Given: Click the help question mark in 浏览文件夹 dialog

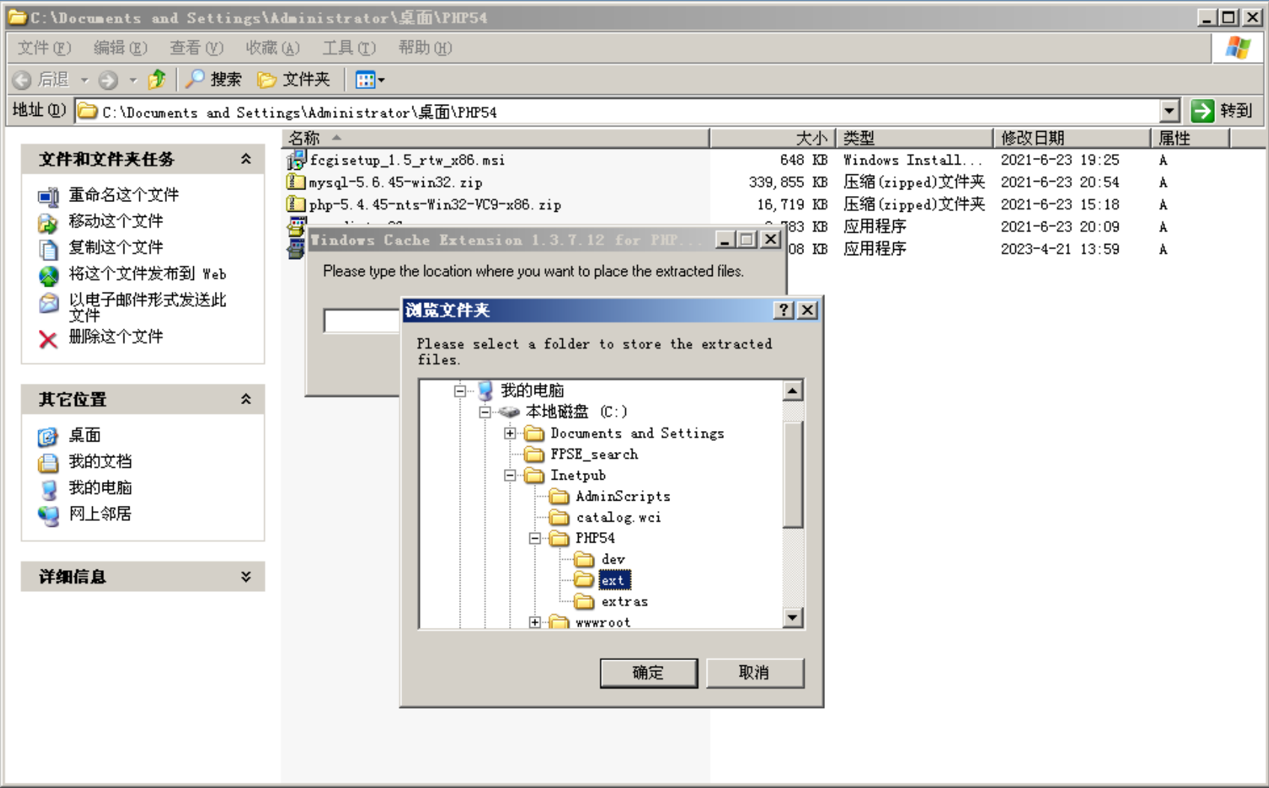Looking at the screenshot, I should pyautogui.click(x=783, y=310).
